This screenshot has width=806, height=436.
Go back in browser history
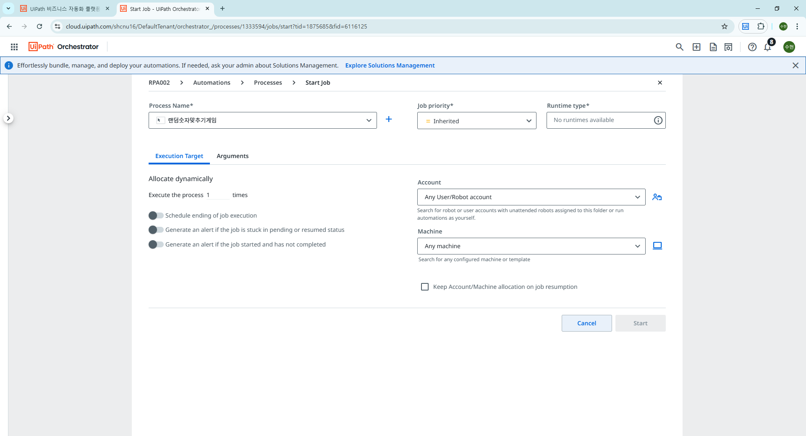pyautogui.click(x=9, y=26)
